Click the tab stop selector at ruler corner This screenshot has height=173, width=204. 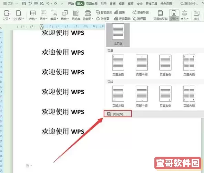(1, 28)
